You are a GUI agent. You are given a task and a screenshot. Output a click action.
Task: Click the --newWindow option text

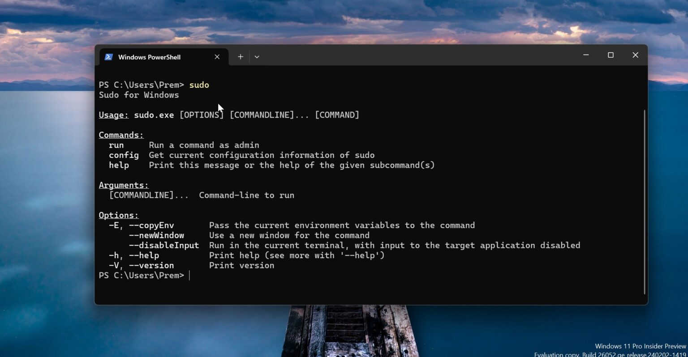(156, 235)
